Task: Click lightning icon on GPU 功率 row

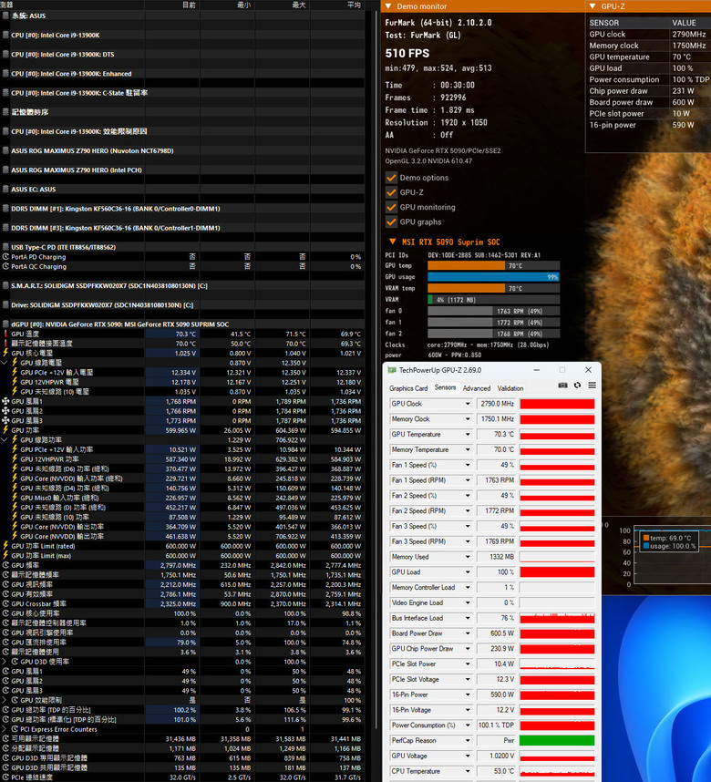Action: pyautogui.click(x=5, y=430)
